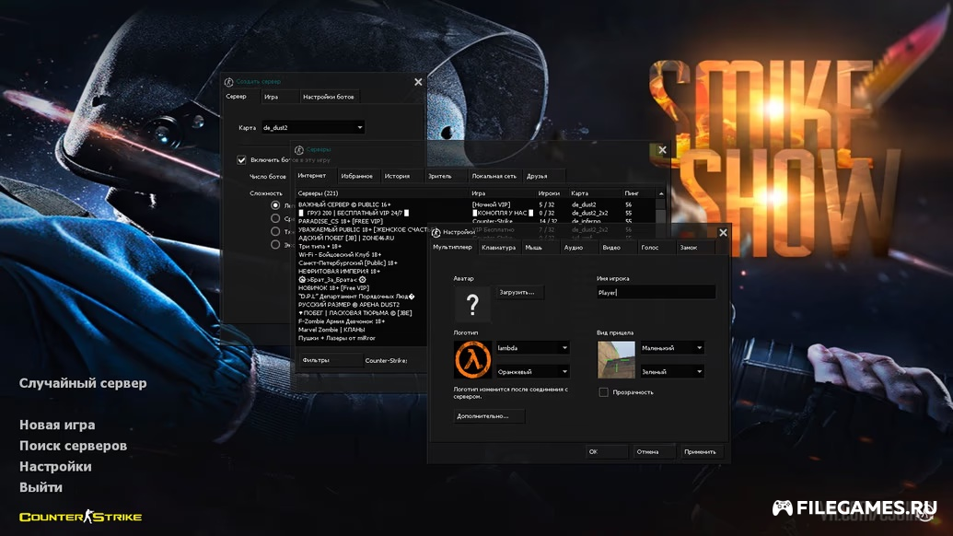
Task: Select the Лёгкая difficulty radio button
Action: point(275,205)
